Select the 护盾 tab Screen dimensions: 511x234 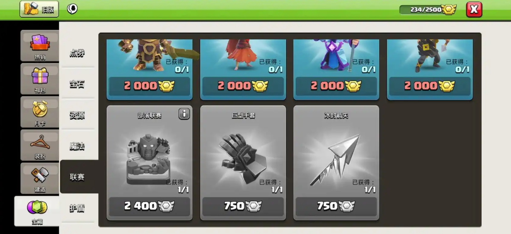point(77,208)
